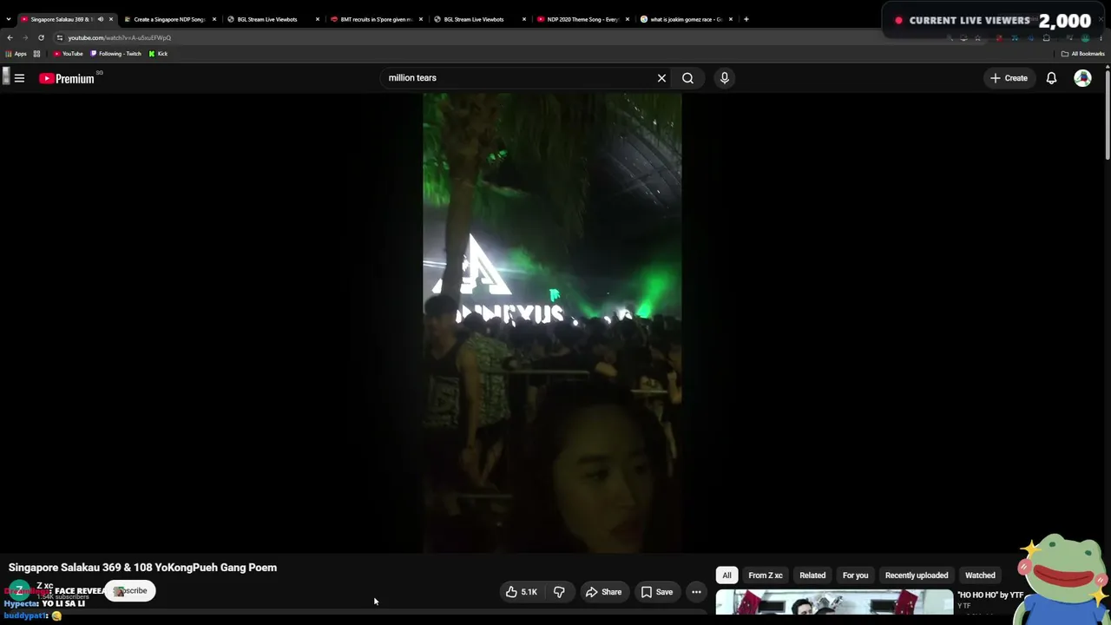Dislike the video with thumbs down
The height and width of the screenshot is (625, 1111).
tap(559, 592)
